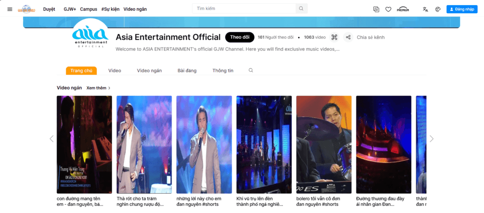Image resolution: width=484 pixels, height=213 pixels.
Task: Open thumbnail for Thà rót cho ta trăm nghìn
Action: click(x=144, y=144)
